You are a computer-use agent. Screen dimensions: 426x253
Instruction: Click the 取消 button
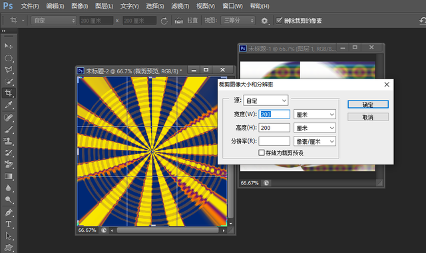(x=368, y=117)
